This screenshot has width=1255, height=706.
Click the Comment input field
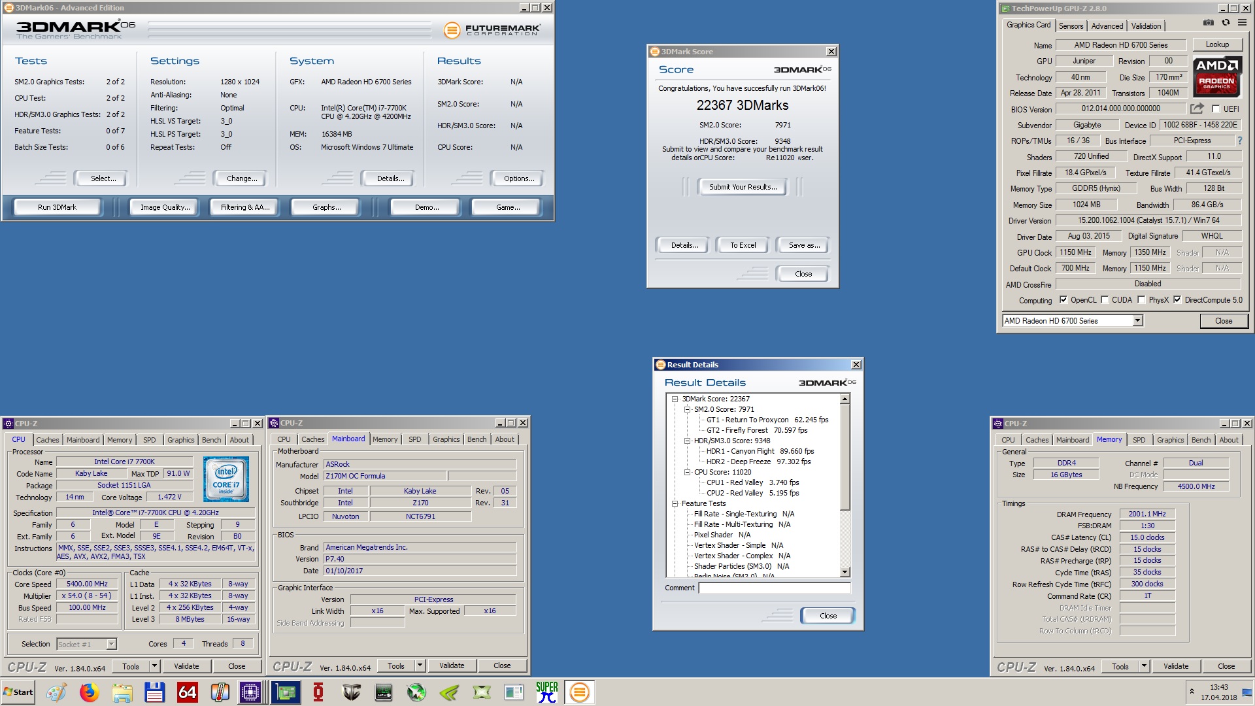click(x=775, y=588)
